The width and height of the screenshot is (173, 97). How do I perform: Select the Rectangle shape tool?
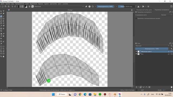click(x=1, y=19)
